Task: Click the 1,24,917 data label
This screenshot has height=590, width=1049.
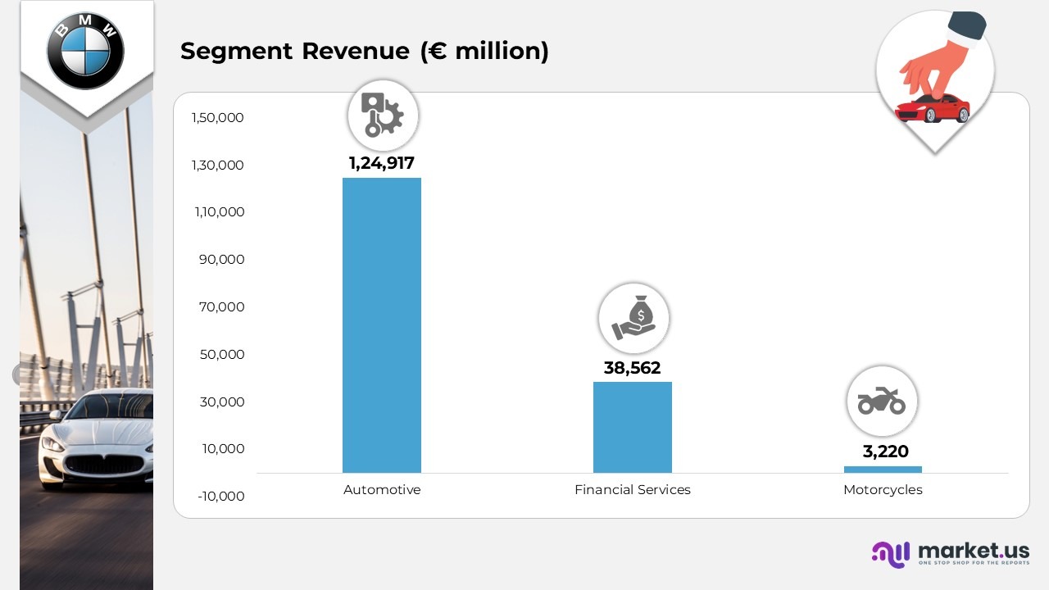Action: [382, 163]
